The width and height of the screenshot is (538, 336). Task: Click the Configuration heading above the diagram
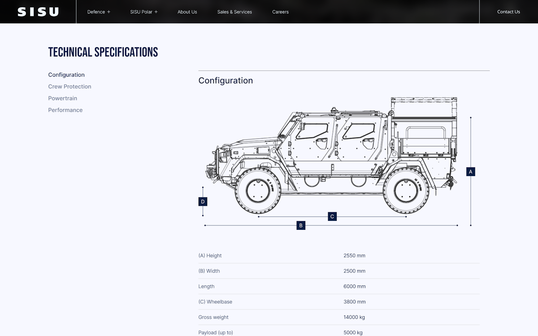pos(226,81)
